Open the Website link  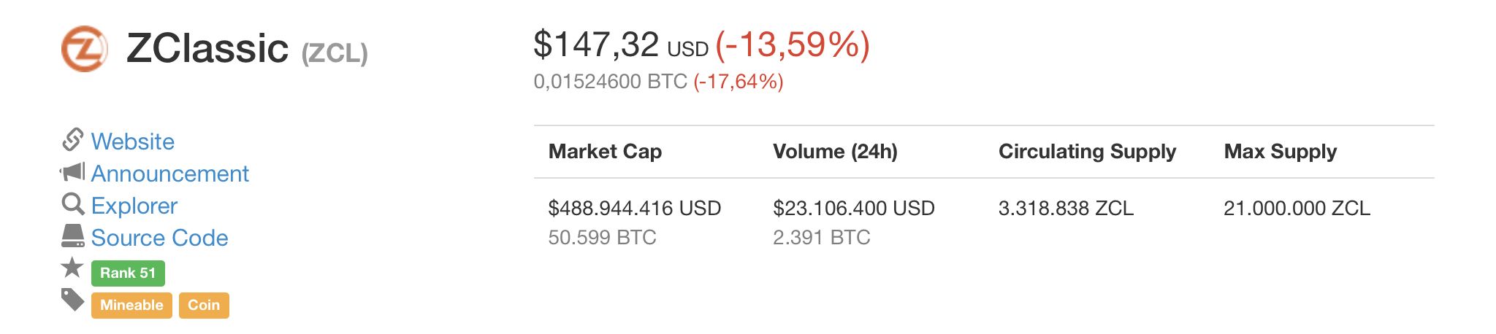(x=133, y=141)
